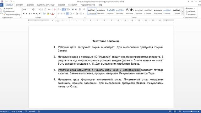The height and width of the screenshot is (113, 201).
Task: Align text to the right
Action: (64, 13)
